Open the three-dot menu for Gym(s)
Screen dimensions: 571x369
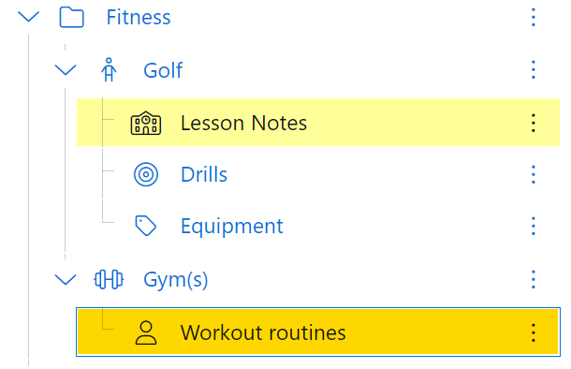pyautogui.click(x=534, y=279)
